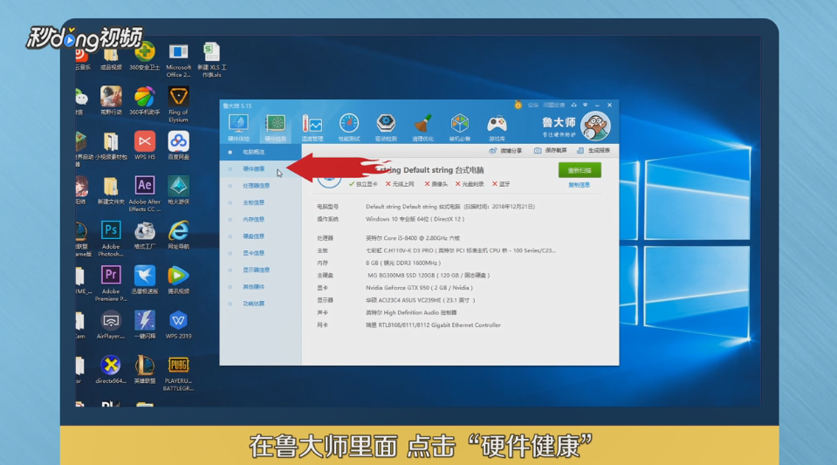Click 保存截屏 camera screenshot button
The height and width of the screenshot is (465, 837).
click(x=551, y=151)
